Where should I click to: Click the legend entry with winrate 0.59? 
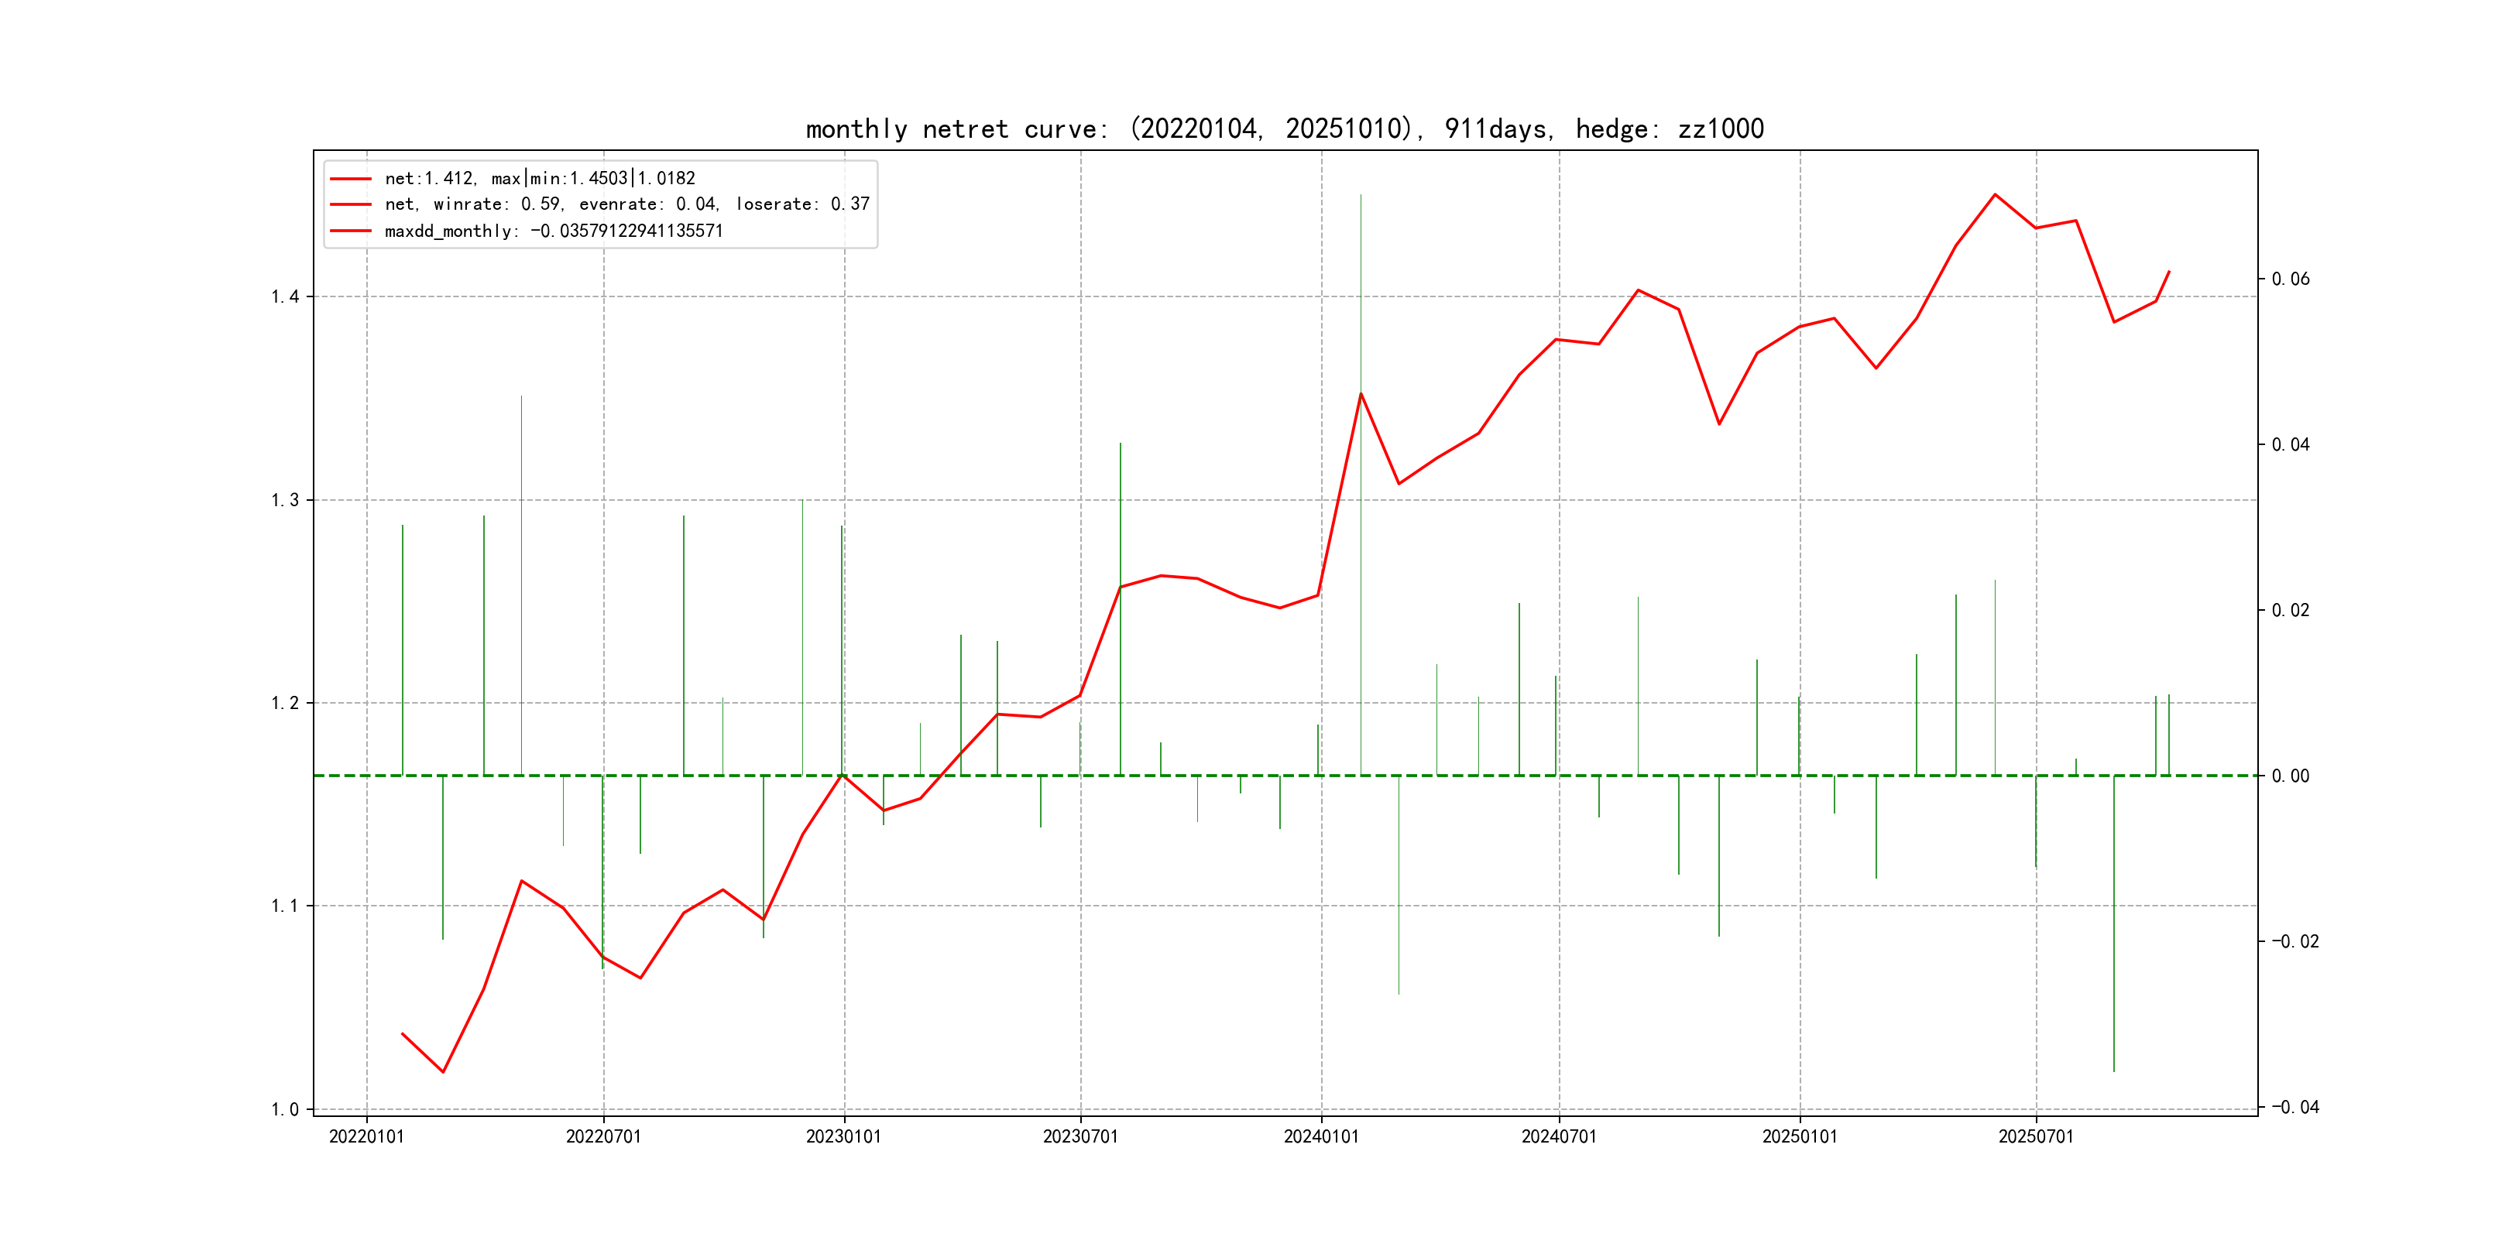(626, 204)
